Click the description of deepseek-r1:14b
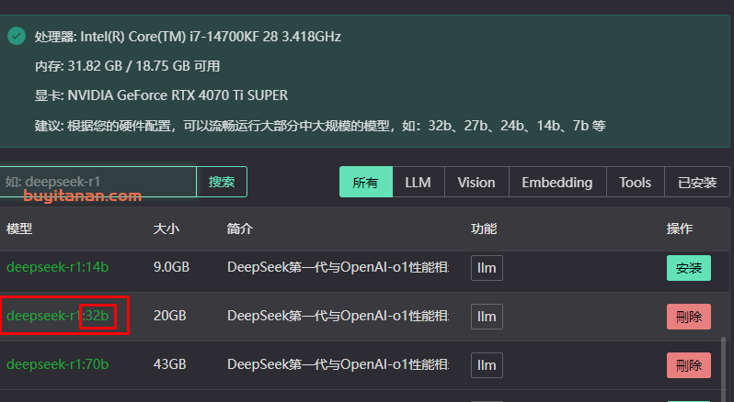The image size is (734, 402). point(338,267)
